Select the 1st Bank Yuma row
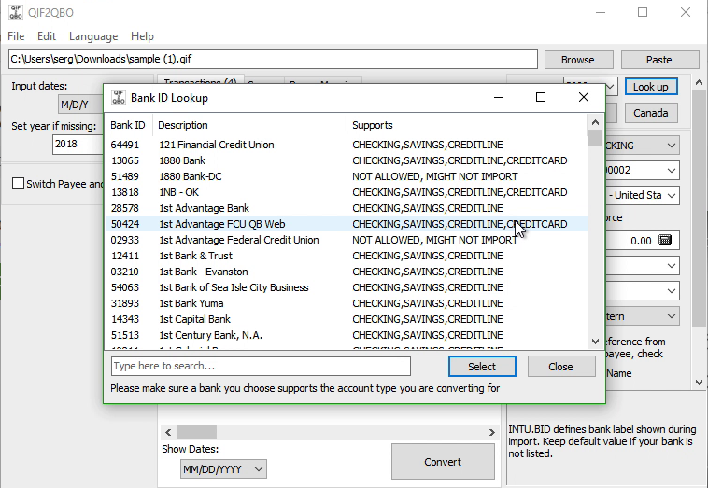The height and width of the screenshot is (488, 708). pos(347,303)
